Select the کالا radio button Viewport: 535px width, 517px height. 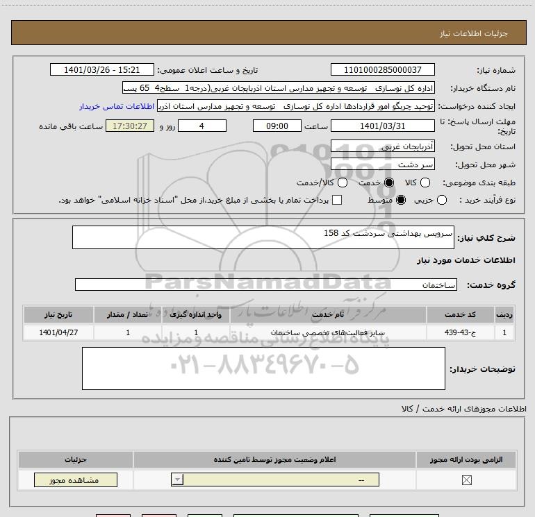coord(425,183)
